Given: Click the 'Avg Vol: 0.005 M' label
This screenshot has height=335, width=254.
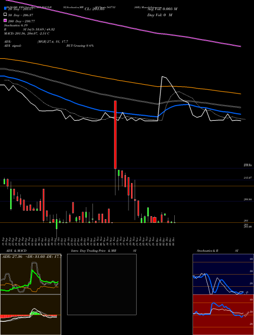Looking at the screenshot, I should pos(162,9).
